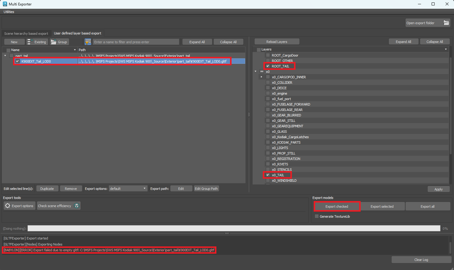Click the Export path Edit button

point(181,189)
